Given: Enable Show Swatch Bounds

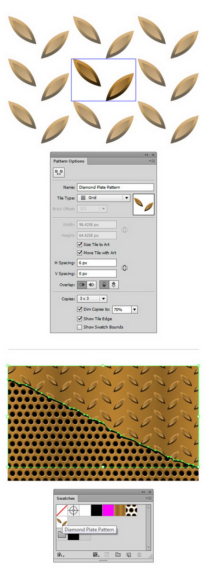Looking at the screenshot, I should point(80,327).
